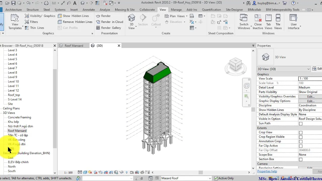Click the horizontal scrollbar thumb of the 3D view
This screenshot has height=181, width=322.
200,172
